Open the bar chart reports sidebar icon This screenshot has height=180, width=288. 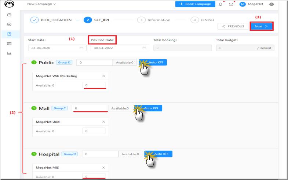[x=9, y=53]
